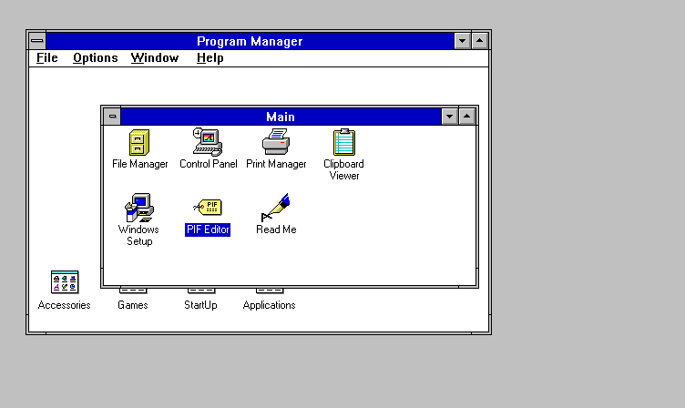Minimize the Main group window

pyautogui.click(x=450, y=117)
